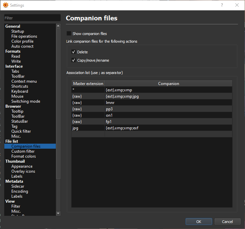245x229 pixels.
Task: Click the sidebar scroll up arrow
Action: tap(58, 26)
